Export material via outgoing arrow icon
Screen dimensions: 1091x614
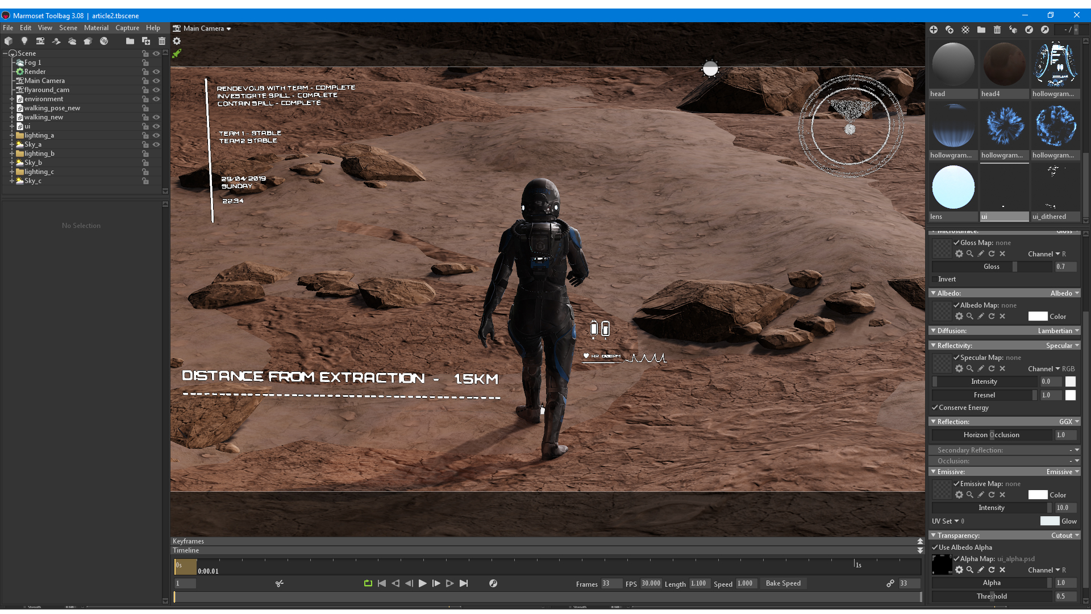[1045, 30]
